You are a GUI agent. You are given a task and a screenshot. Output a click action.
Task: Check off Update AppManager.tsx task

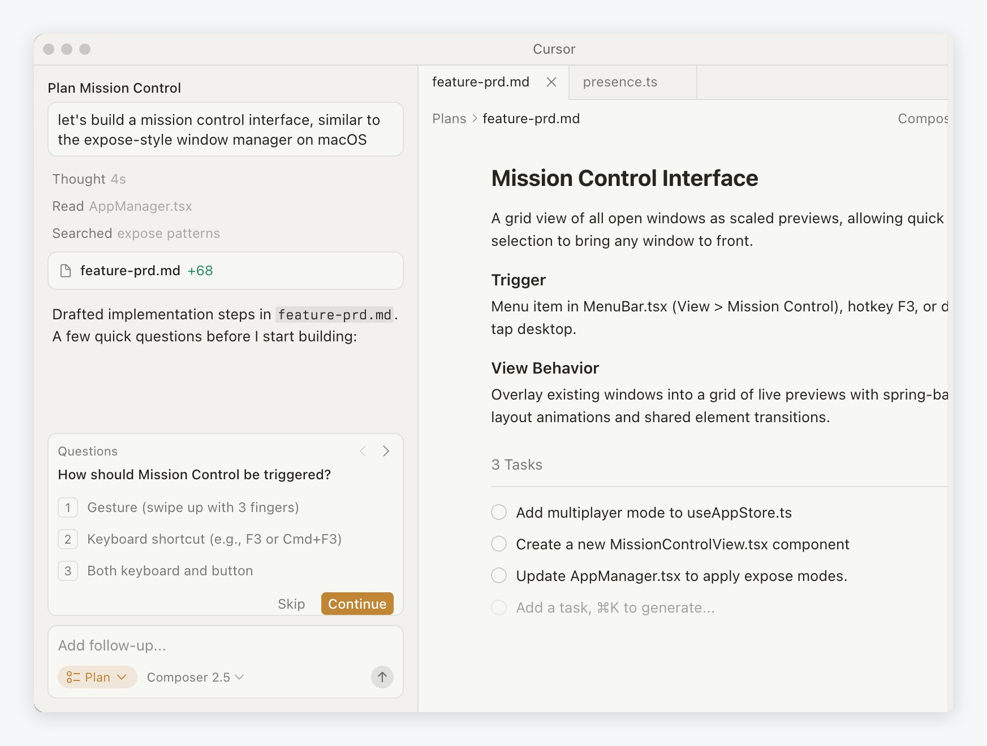(499, 576)
